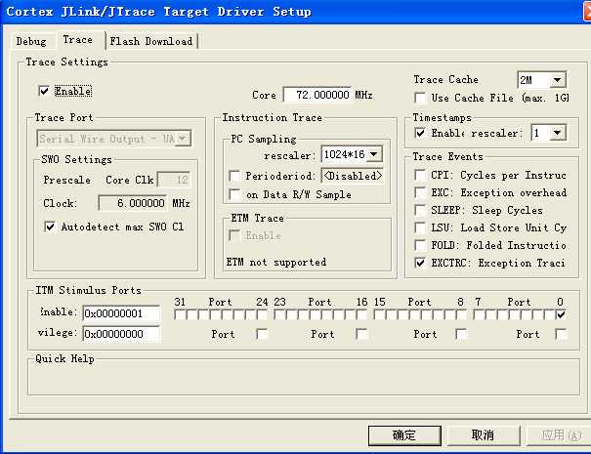Edit the ITM Privilege hex value field
Screen dimensions: 591x454
pos(121,334)
